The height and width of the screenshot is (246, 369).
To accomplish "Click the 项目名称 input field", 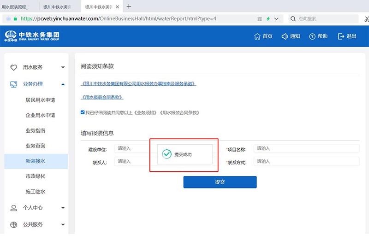I will point(306,148).
